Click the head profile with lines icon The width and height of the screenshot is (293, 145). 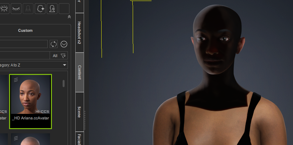[x=52, y=9]
